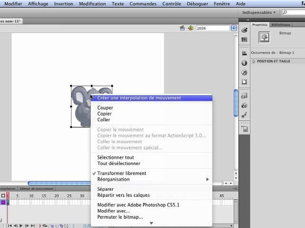Open the Insertion menu
Image resolution: width=305 pixels, height=228 pixels.
[64, 4]
